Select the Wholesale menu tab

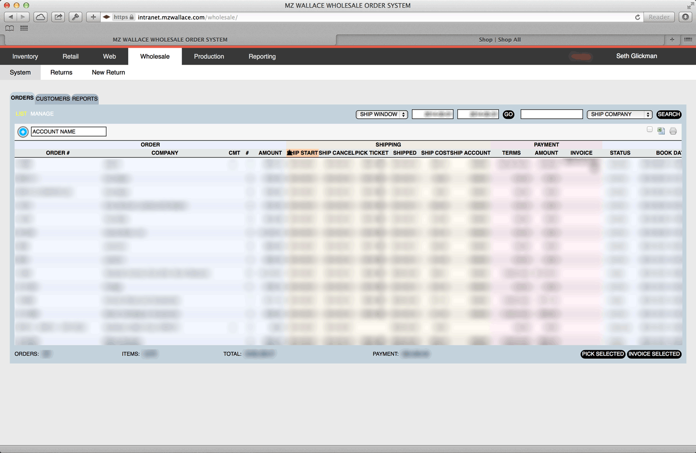click(155, 57)
